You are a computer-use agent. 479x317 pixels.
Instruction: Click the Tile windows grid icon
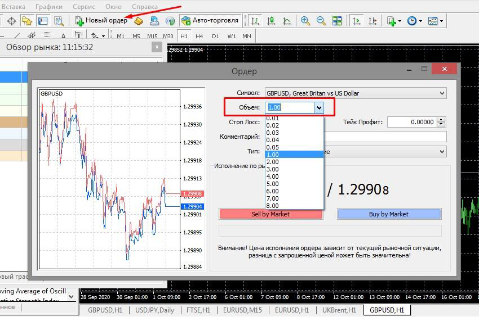point(337,21)
